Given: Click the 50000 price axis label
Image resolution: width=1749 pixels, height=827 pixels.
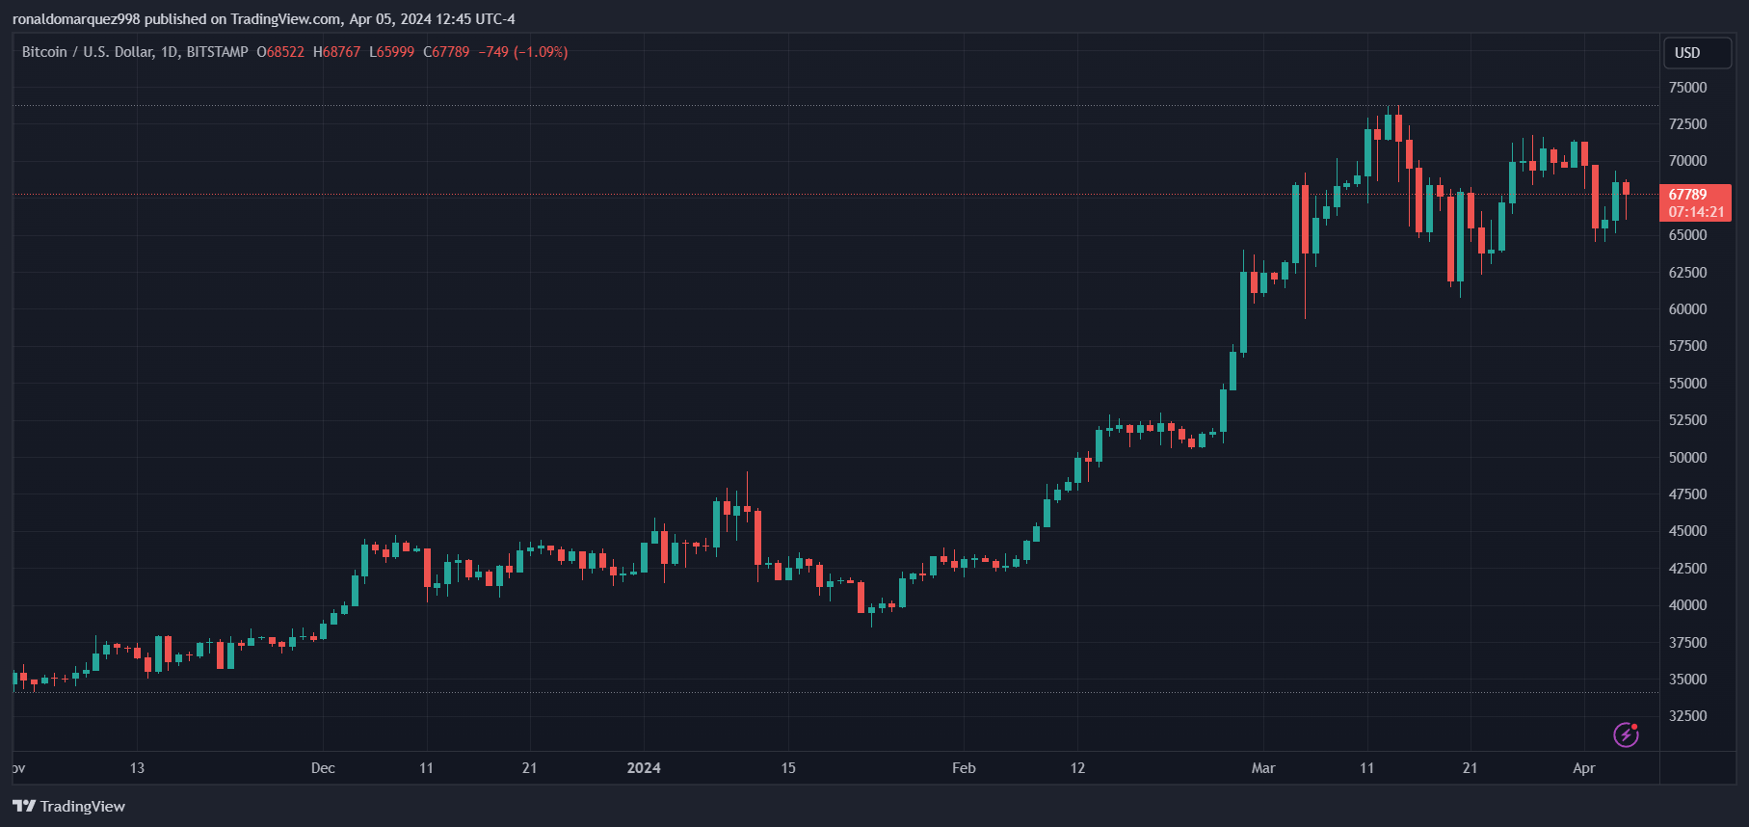Looking at the screenshot, I should 1687,458.
